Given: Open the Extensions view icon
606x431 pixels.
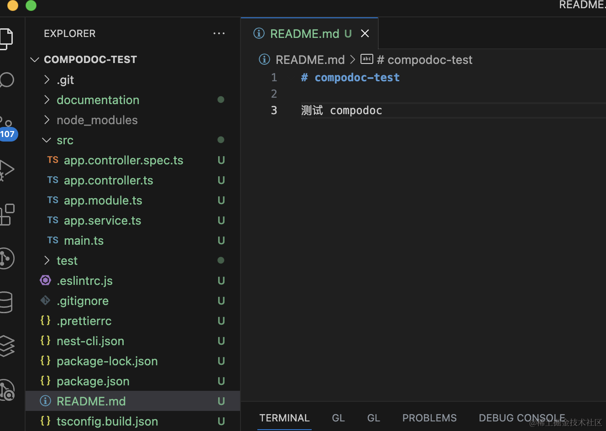Looking at the screenshot, I should (x=6, y=215).
